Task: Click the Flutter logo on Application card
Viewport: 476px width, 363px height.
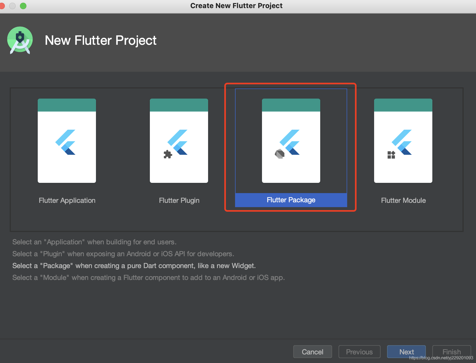Action: tap(65, 142)
